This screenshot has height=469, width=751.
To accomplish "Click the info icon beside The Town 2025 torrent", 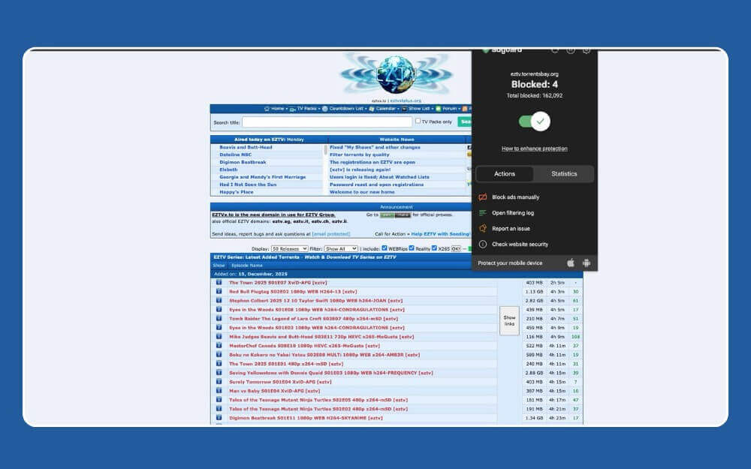I will 219,284.
